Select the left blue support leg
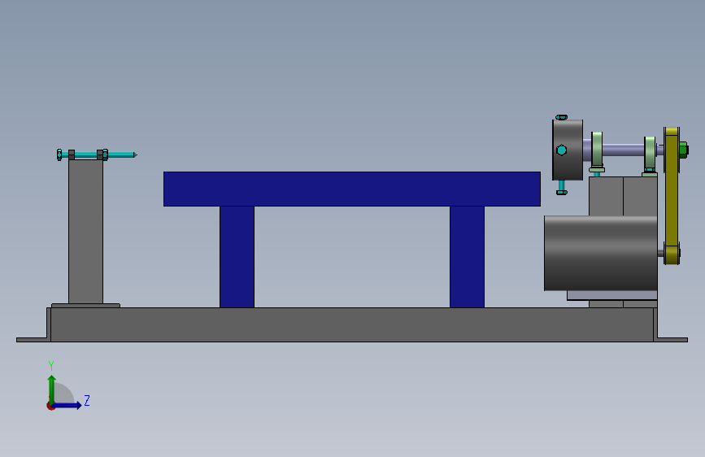The height and width of the screenshot is (457, 705). coord(237,257)
